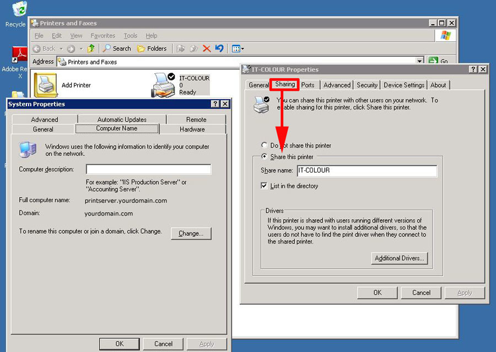Open the Advanced tab in IT-COLOUR Properties

click(x=337, y=85)
